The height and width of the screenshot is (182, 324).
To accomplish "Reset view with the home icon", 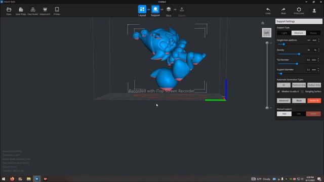I will coord(263,23).
